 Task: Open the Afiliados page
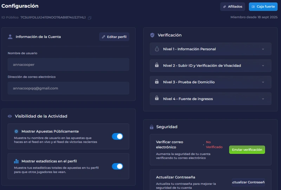tap(233, 7)
